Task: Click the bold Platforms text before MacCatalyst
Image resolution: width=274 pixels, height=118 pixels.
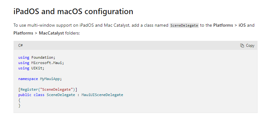Action: tap(23, 33)
